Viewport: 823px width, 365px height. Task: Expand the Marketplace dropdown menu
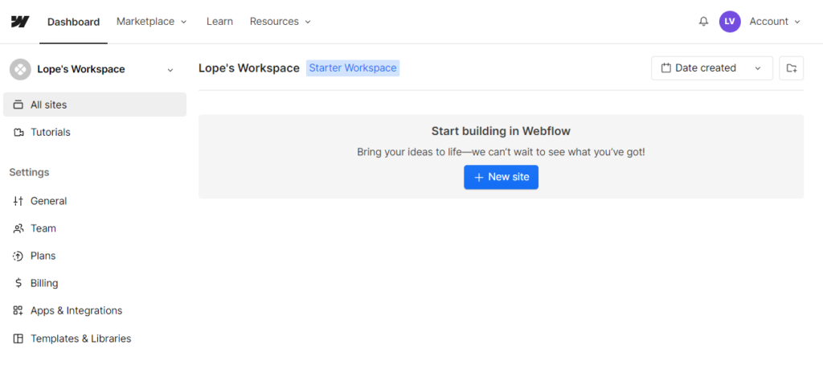click(151, 22)
